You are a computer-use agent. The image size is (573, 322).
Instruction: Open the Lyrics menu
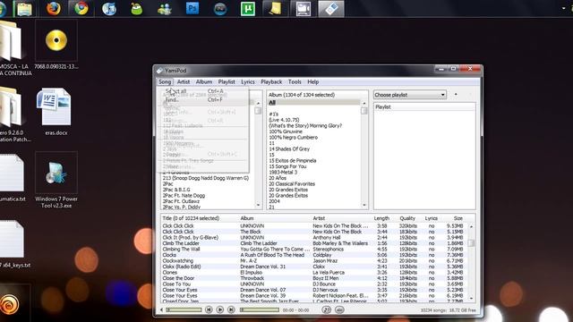tap(248, 81)
